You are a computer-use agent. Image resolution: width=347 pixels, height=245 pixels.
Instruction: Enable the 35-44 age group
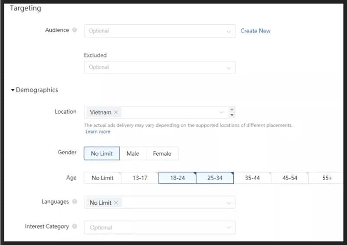[x=252, y=178]
